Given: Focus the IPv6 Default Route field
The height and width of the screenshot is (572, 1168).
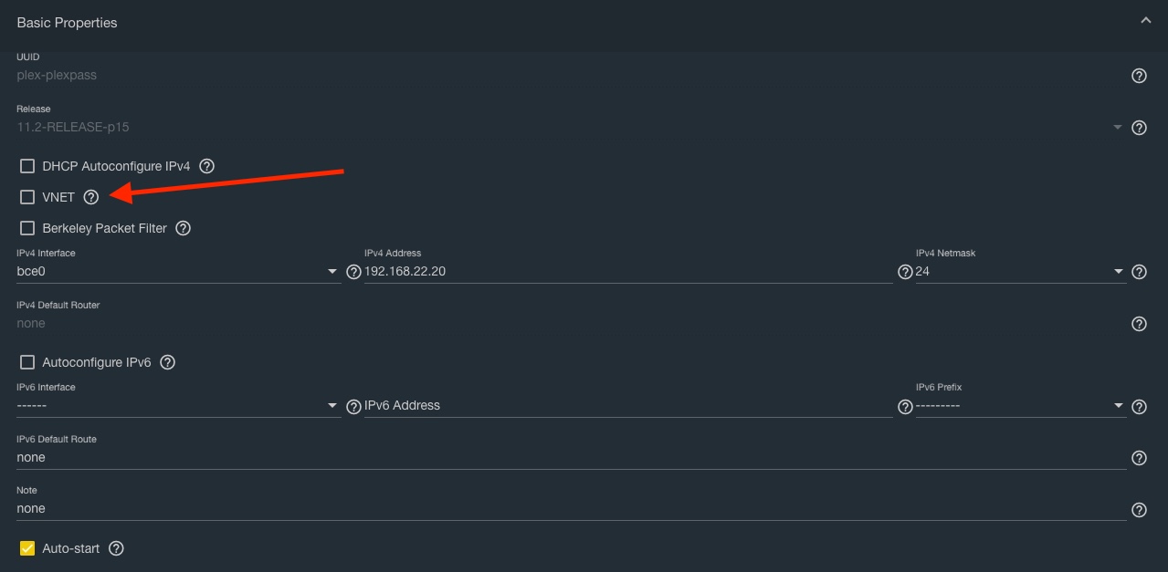Looking at the screenshot, I should 571,458.
